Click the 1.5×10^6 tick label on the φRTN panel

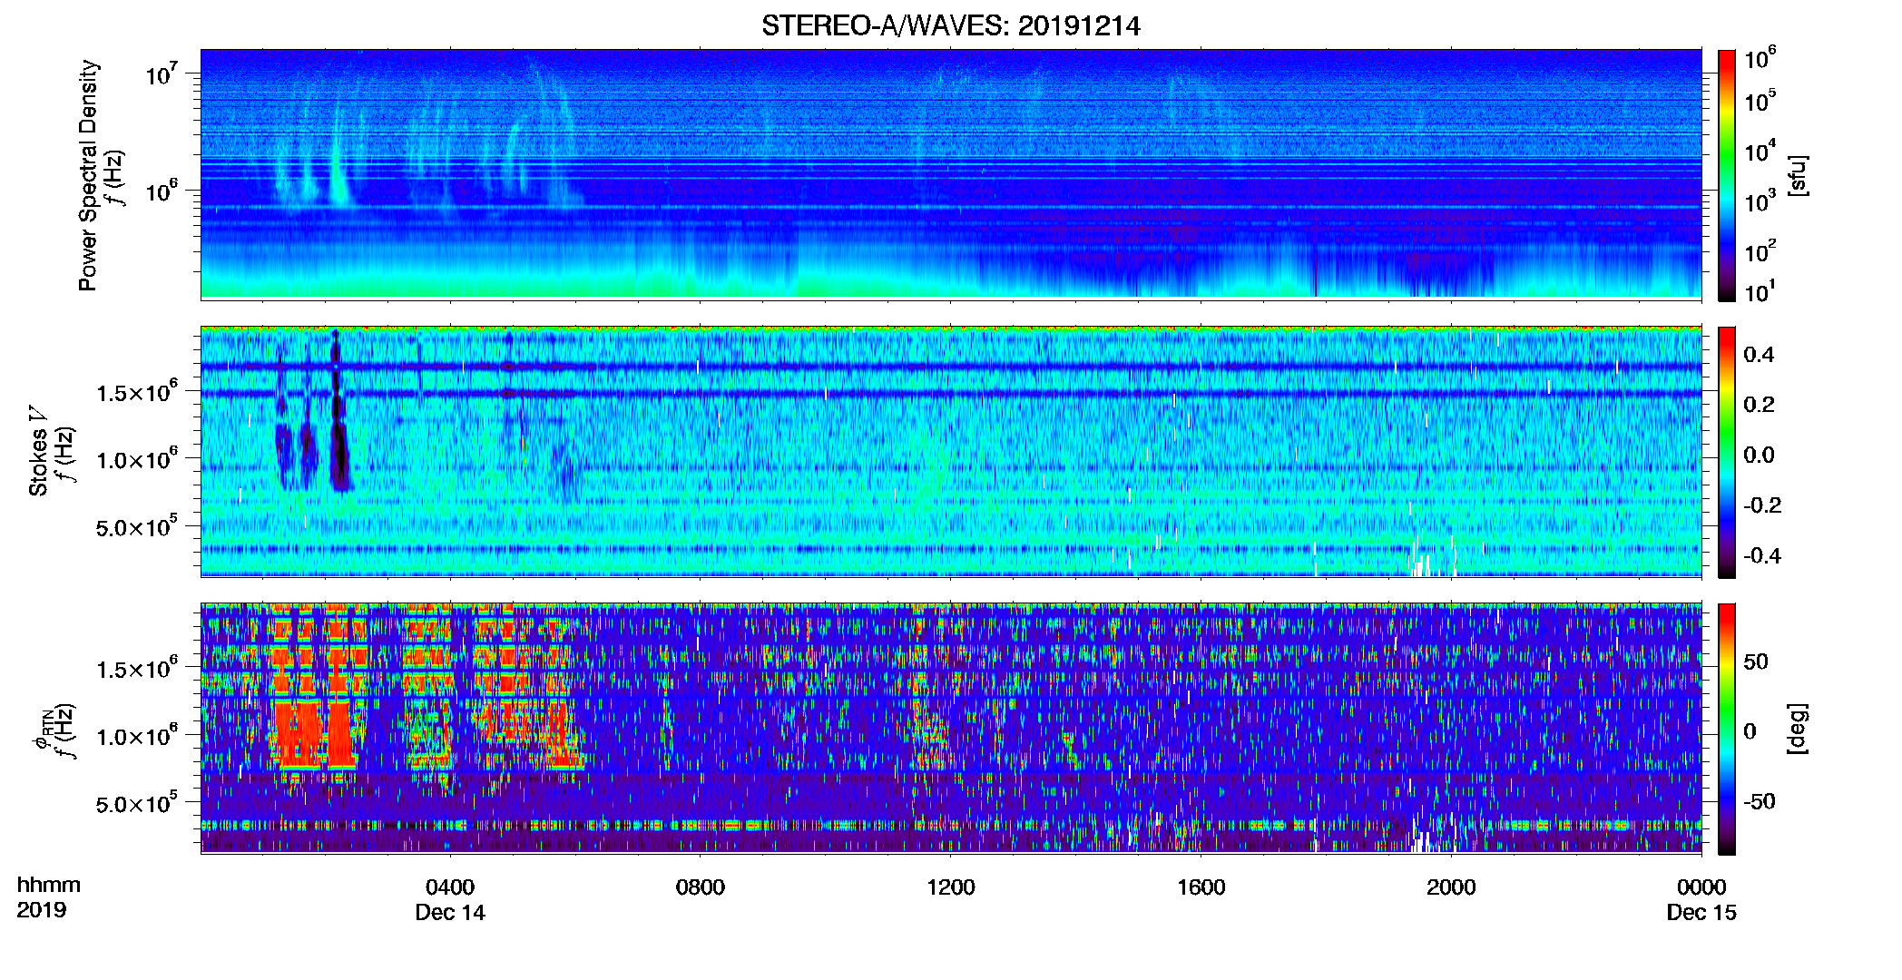pyautogui.click(x=137, y=669)
